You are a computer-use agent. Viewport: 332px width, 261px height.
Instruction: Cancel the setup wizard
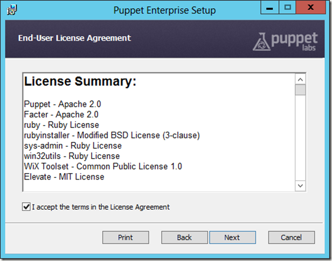click(x=292, y=237)
